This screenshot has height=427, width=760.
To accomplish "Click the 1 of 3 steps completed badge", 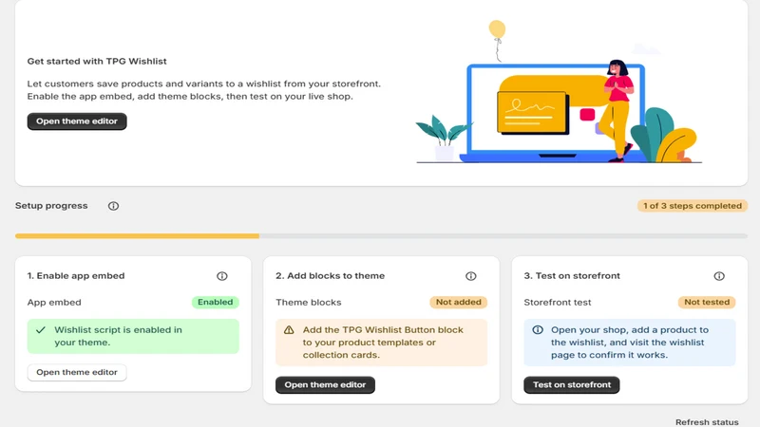I will point(693,206).
